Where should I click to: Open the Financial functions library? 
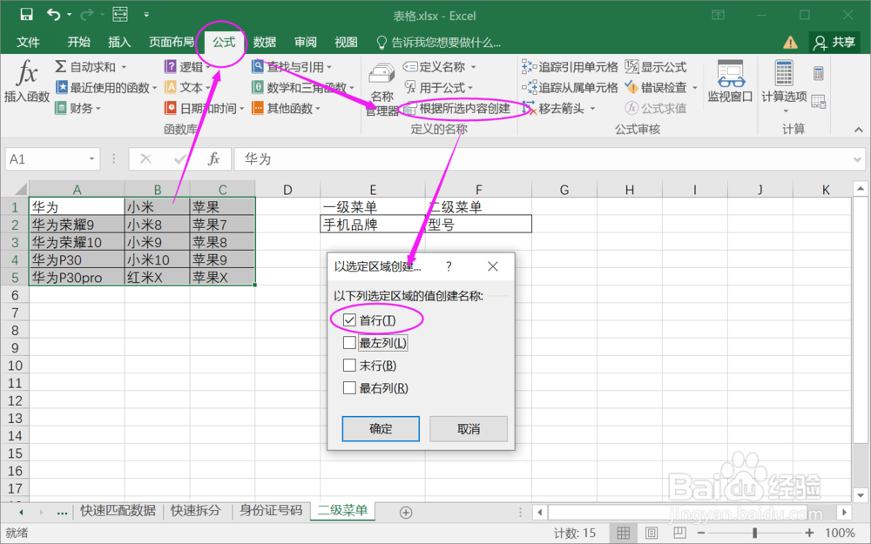(78, 108)
